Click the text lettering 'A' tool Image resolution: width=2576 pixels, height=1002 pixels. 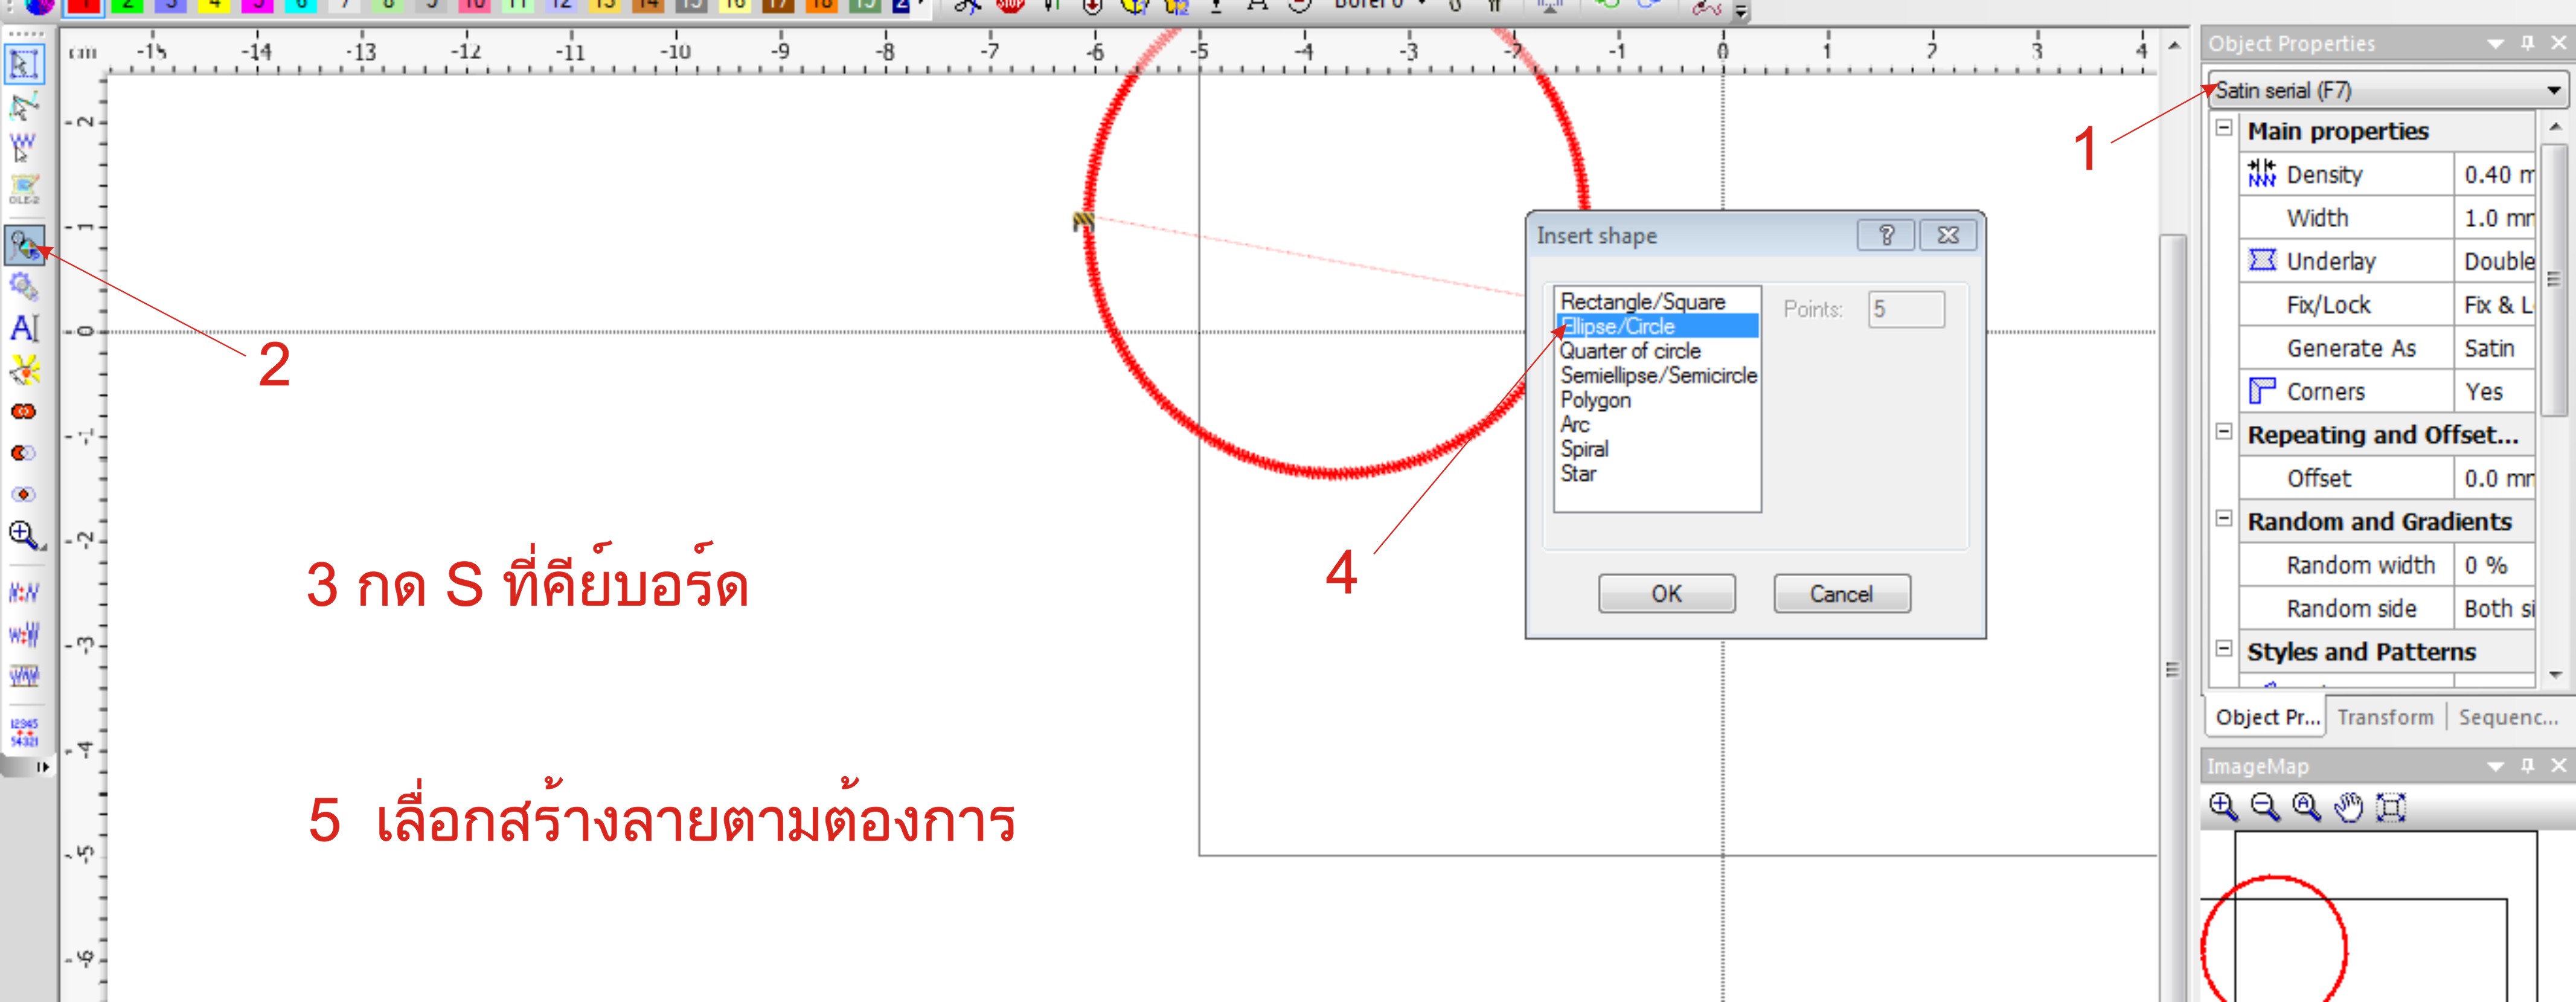[23, 328]
